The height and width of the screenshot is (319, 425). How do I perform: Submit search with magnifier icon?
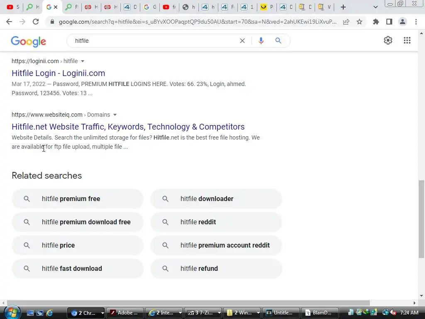tap(278, 41)
